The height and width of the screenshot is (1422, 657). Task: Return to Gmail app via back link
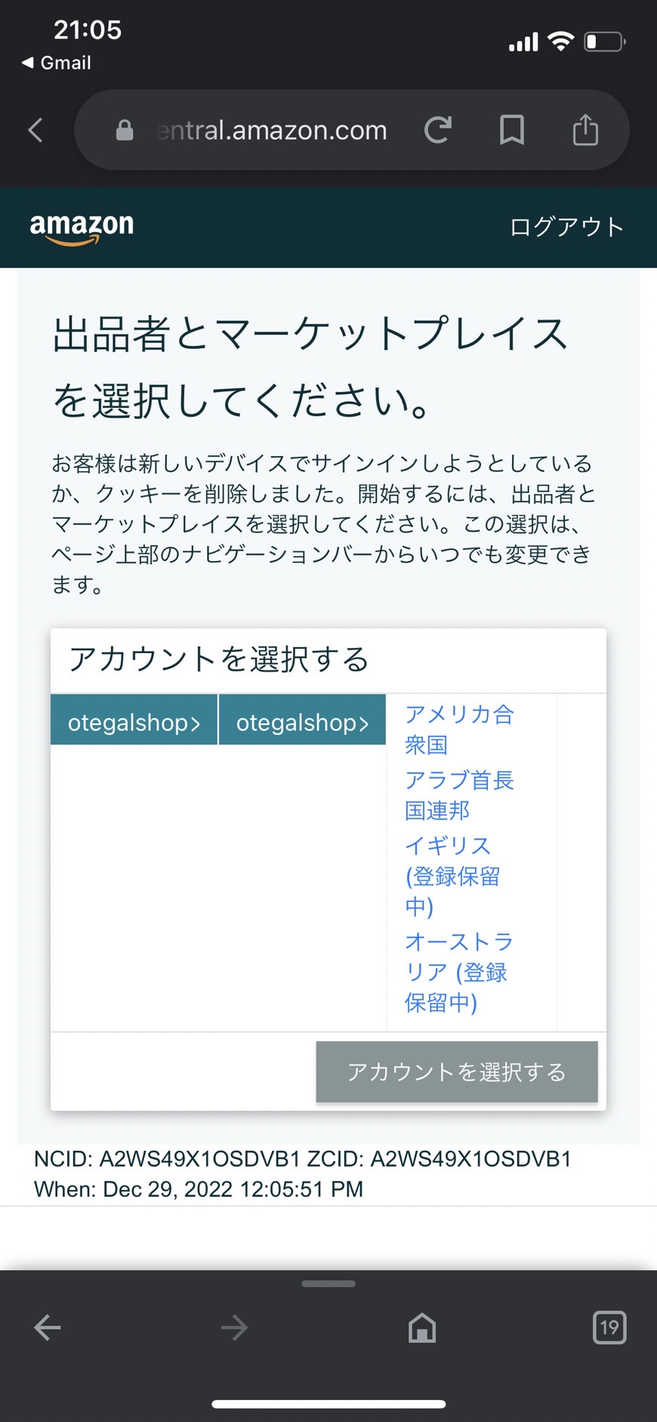[57, 63]
